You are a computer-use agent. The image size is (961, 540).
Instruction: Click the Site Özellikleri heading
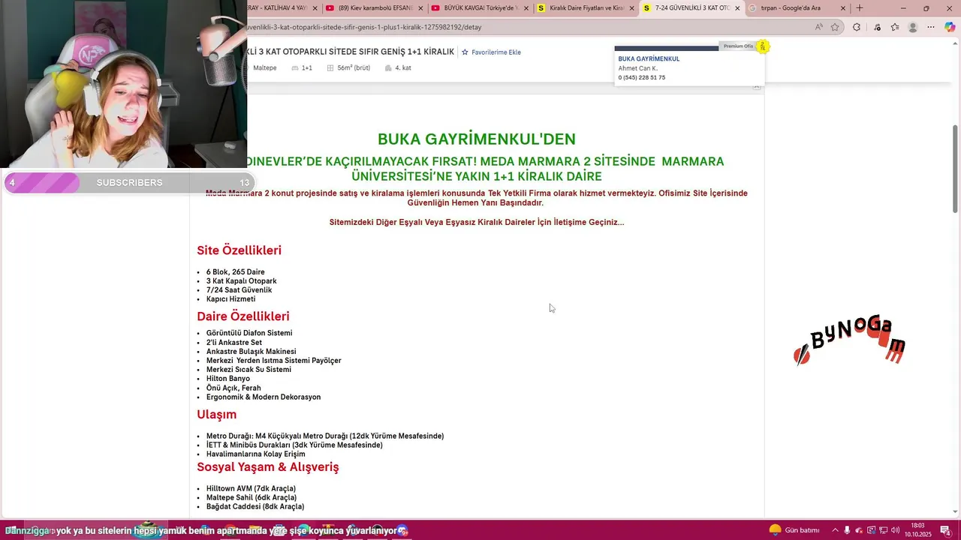[239, 250]
